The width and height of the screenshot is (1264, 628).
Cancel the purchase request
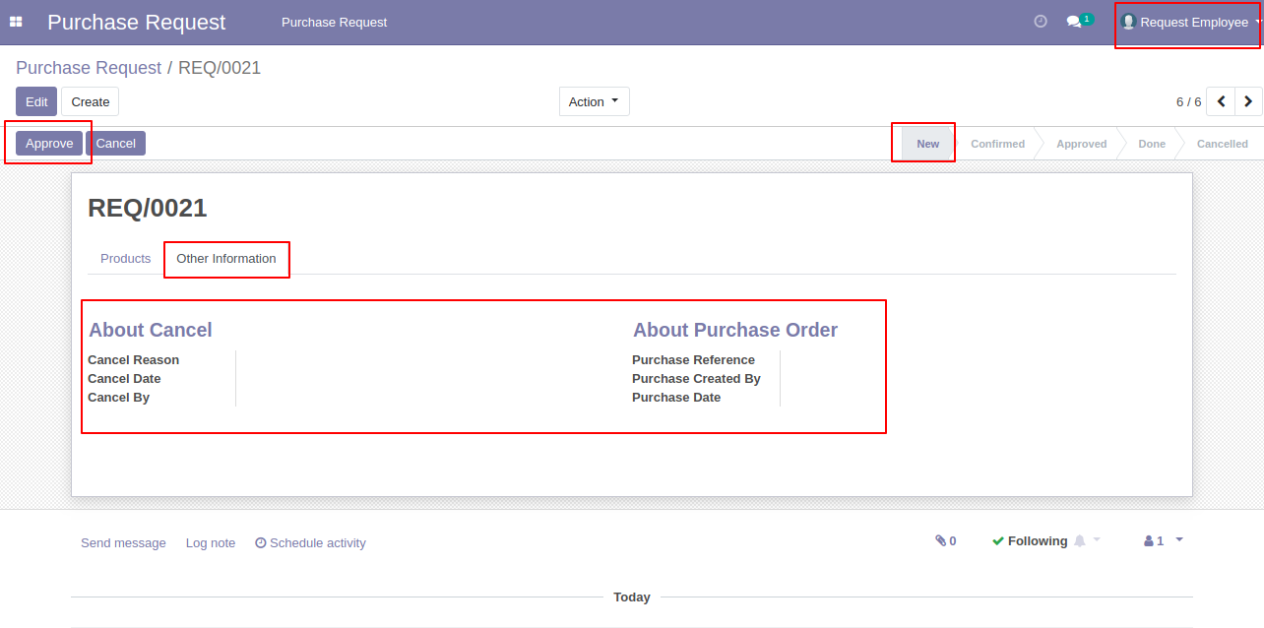[x=116, y=143]
